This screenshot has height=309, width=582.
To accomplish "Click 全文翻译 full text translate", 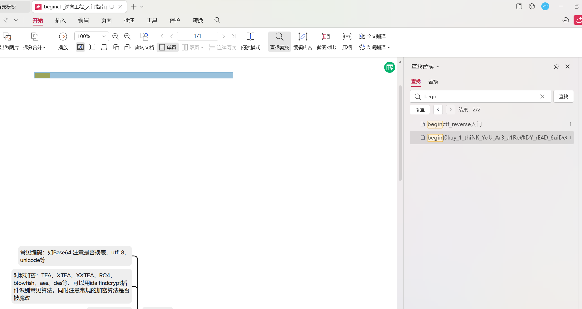I will (x=372, y=36).
